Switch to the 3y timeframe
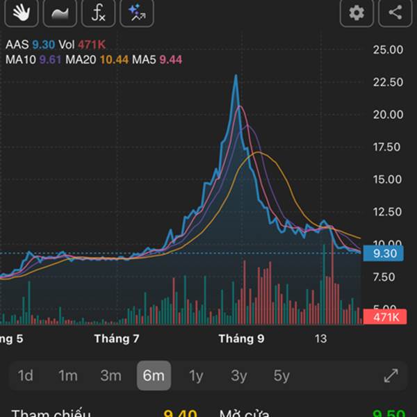The image size is (417, 417). point(239,375)
